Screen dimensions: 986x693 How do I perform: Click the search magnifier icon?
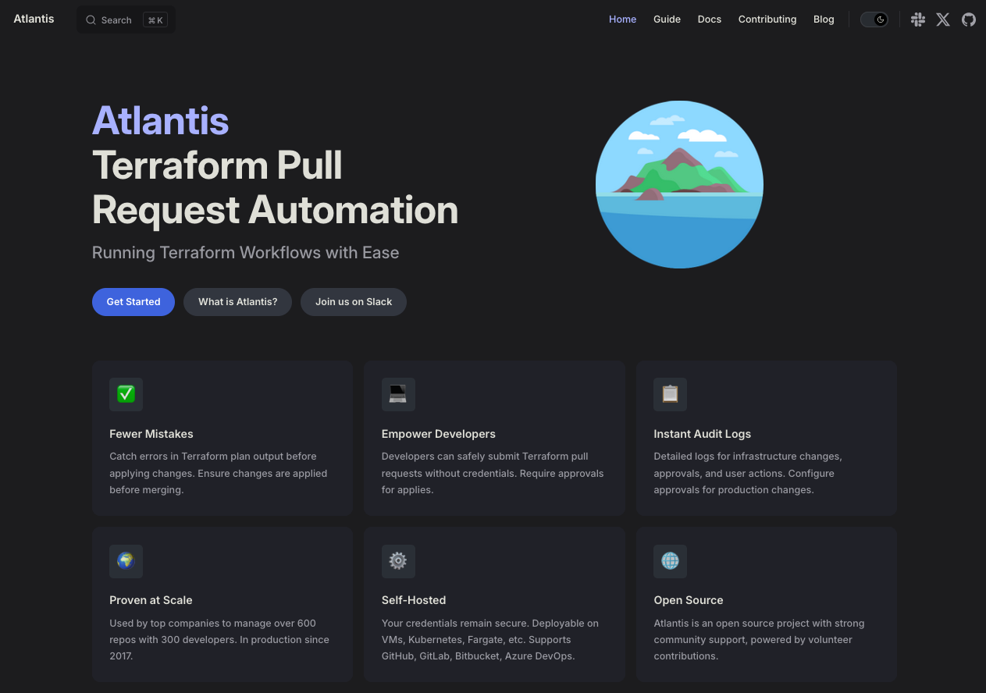tap(91, 20)
